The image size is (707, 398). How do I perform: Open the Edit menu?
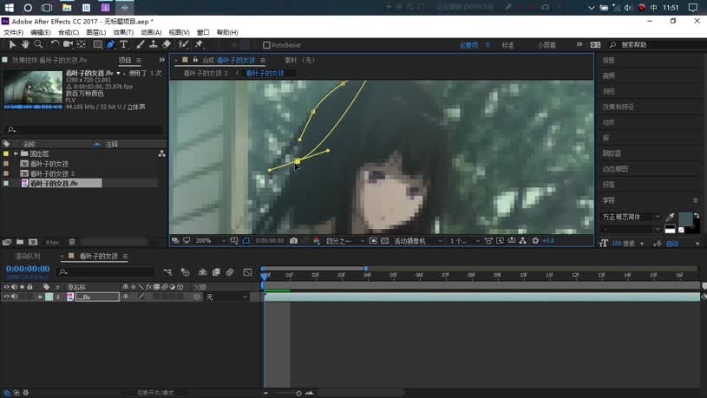41,32
